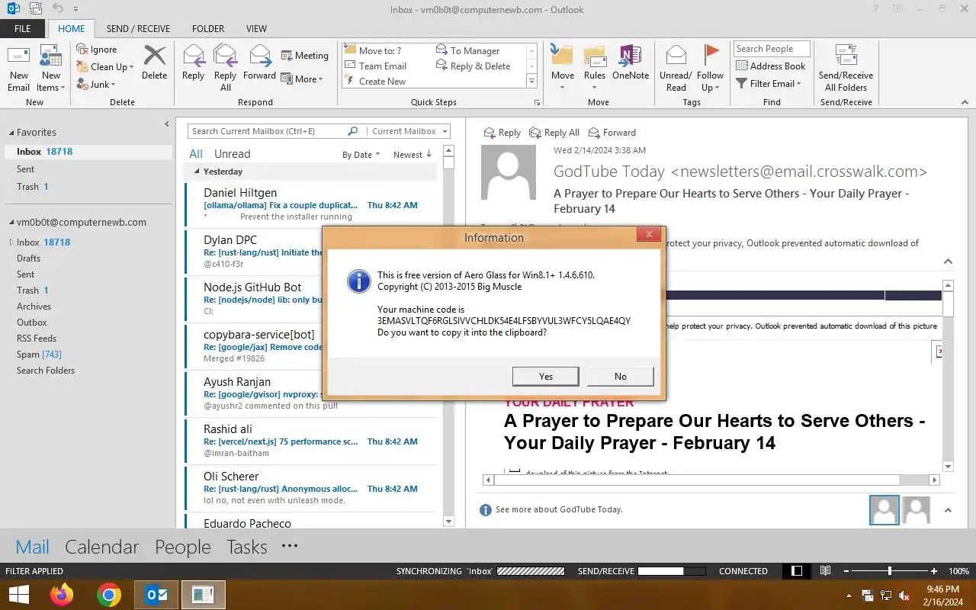Open the email from Daniel Hiltgen

click(x=311, y=204)
